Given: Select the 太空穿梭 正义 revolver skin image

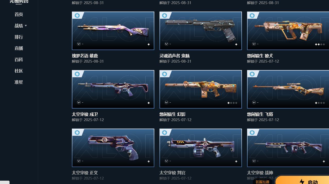Looking at the screenshot, I should coord(113,148).
